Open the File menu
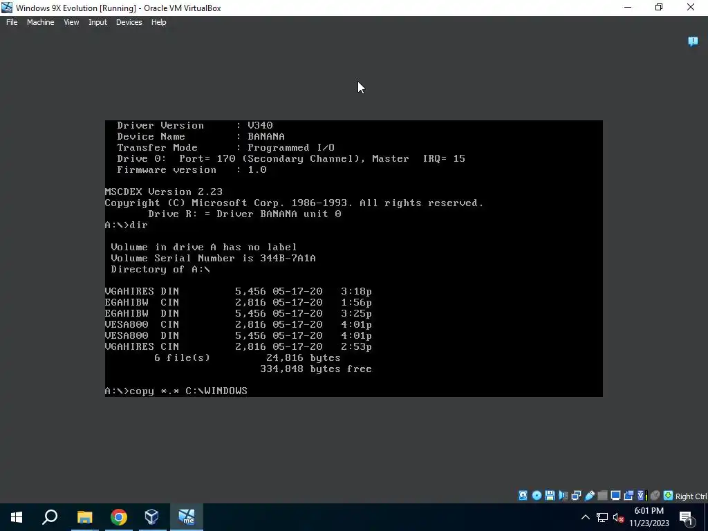 click(x=12, y=22)
